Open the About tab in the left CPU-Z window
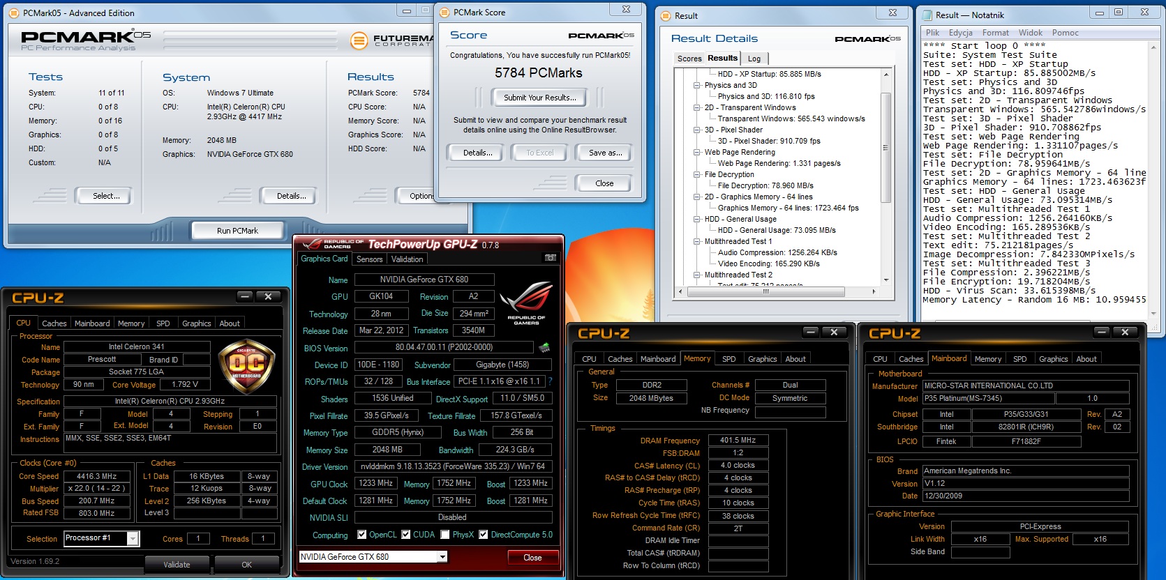1166x580 pixels. [x=230, y=323]
